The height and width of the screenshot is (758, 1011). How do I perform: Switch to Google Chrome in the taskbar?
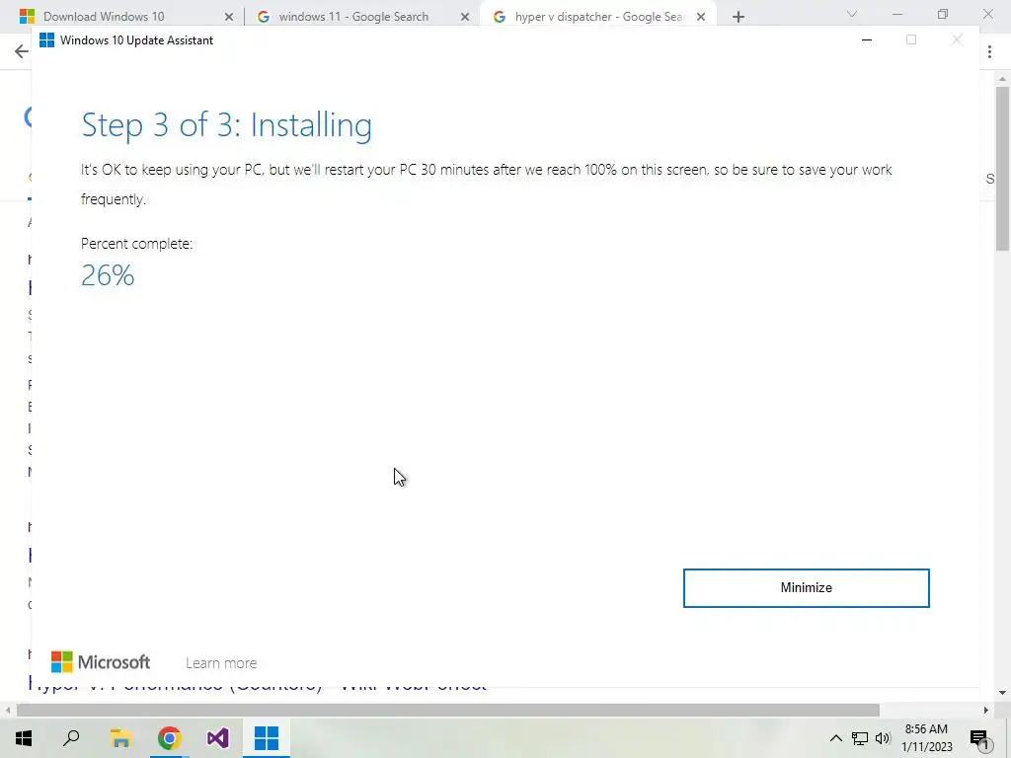coord(169,737)
